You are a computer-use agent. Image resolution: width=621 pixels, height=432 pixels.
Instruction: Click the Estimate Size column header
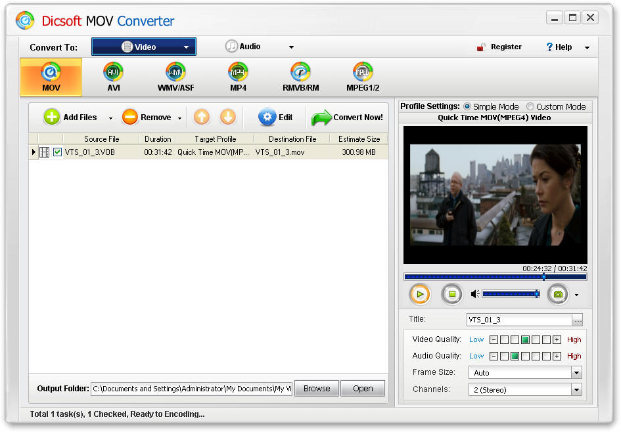point(359,139)
